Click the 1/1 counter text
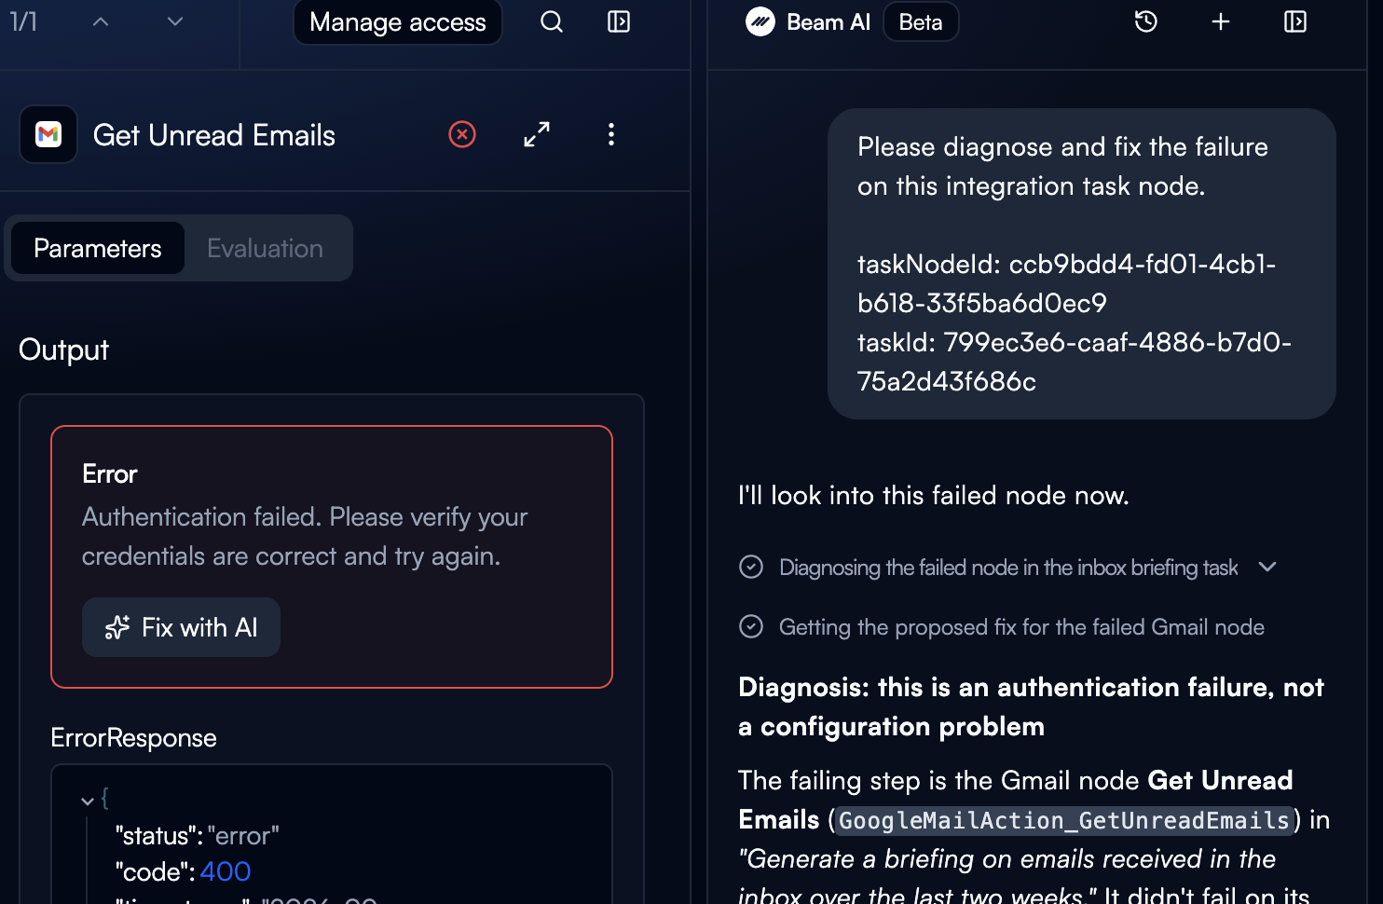The width and height of the screenshot is (1383, 904). [24, 21]
